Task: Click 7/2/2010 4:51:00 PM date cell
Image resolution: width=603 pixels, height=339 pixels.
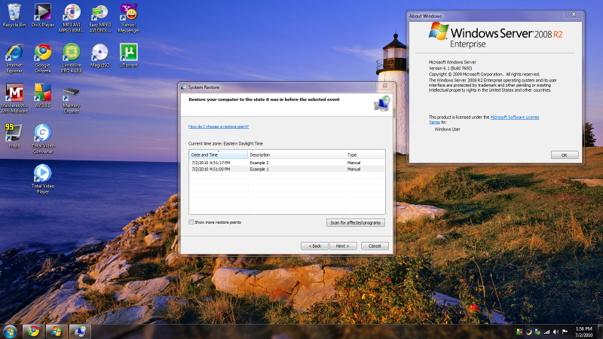Action: pos(211,169)
